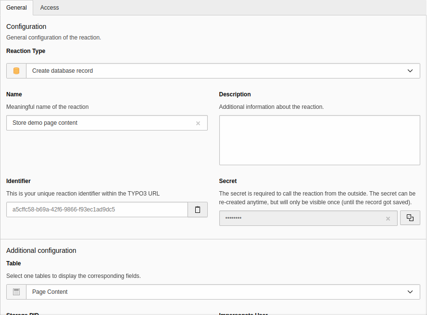
Task: Switch to the Access tab
Action: [49, 7]
